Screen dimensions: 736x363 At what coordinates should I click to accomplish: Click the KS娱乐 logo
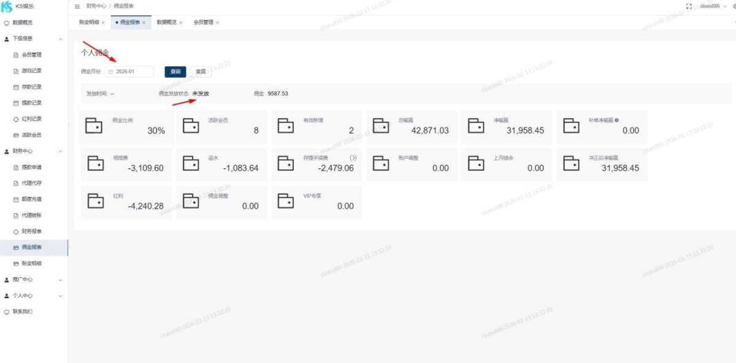(x=7, y=6)
